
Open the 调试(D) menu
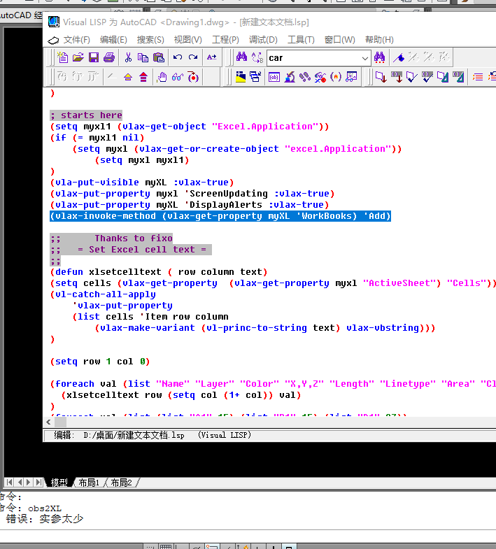pyautogui.click(x=263, y=40)
